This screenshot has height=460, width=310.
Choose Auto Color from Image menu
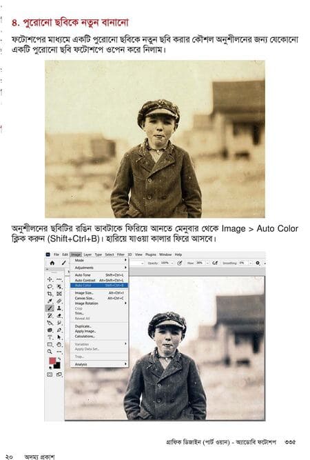coord(99,285)
